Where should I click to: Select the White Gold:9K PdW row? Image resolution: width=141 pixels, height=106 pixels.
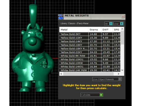pos(90,56)
